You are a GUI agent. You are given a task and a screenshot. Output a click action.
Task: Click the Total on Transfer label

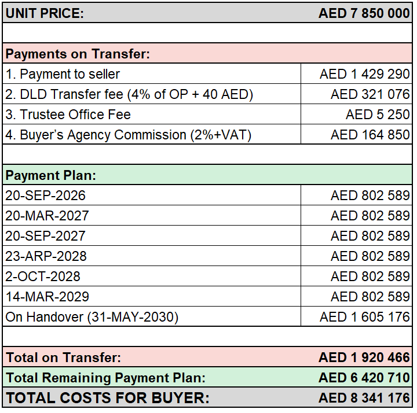[63, 357]
